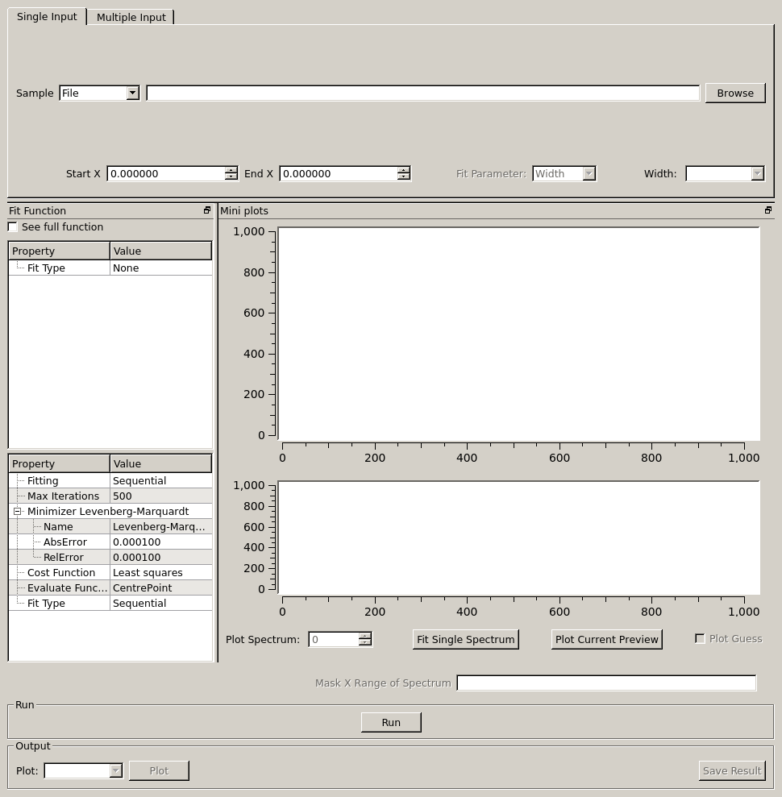Screen dimensions: 782x797
Task: Click the Browse button
Action: pos(734,93)
